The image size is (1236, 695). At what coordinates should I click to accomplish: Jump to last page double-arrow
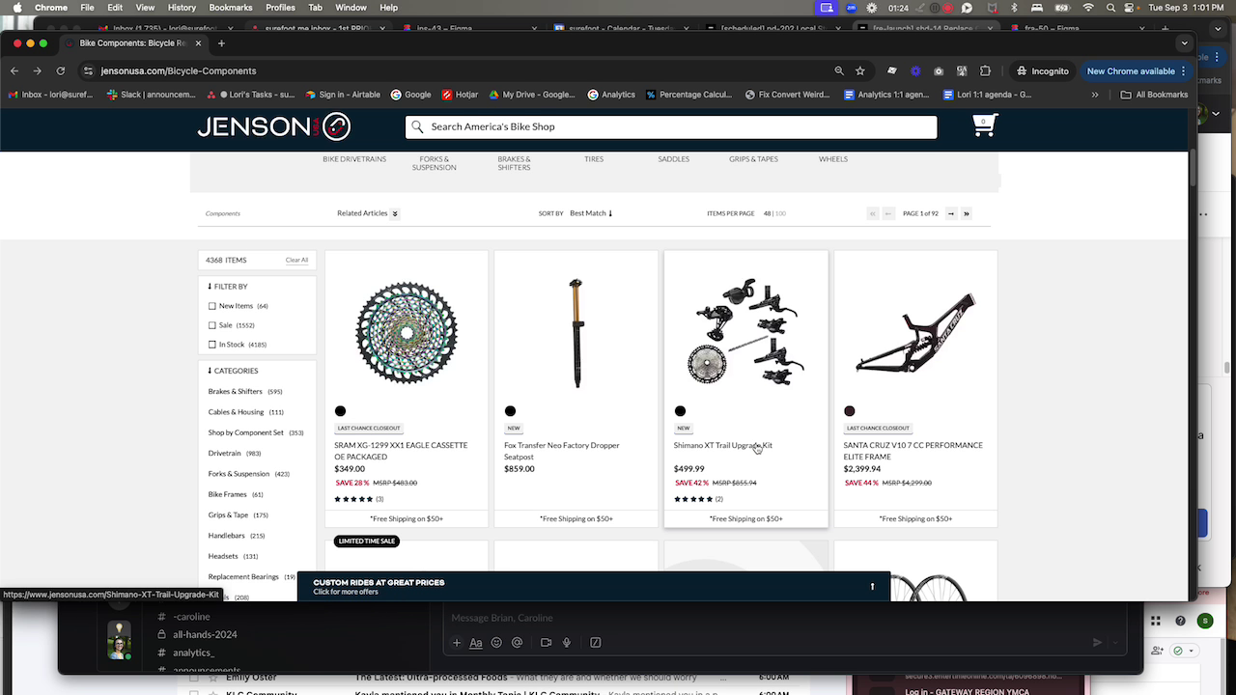coord(966,213)
